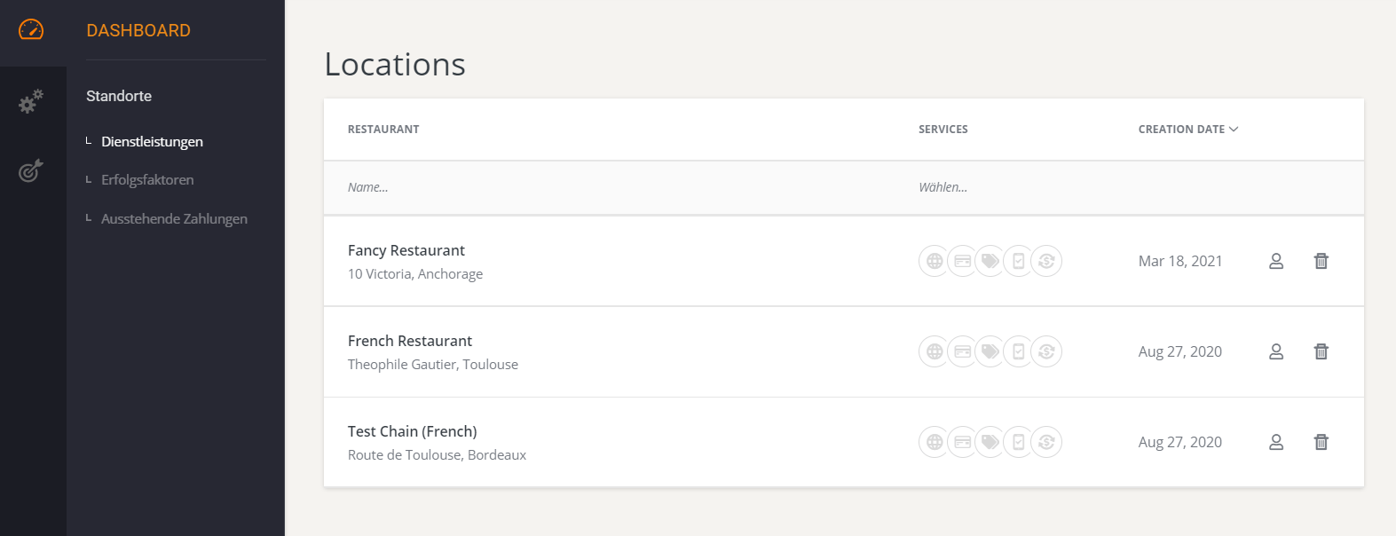The width and height of the screenshot is (1396, 536).
Task: Open the Fancy Restaurant location
Action: pyautogui.click(x=406, y=251)
